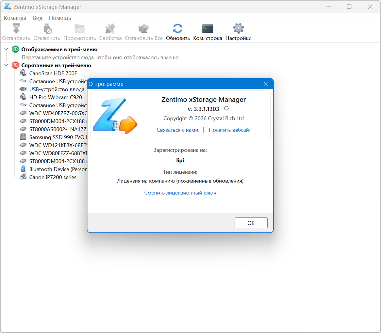Open the Посетить вебсайт link

[230, 130]
